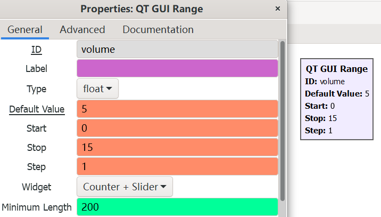
Task: Click the Minimum Length field showing 200
Action: (177, 207)
